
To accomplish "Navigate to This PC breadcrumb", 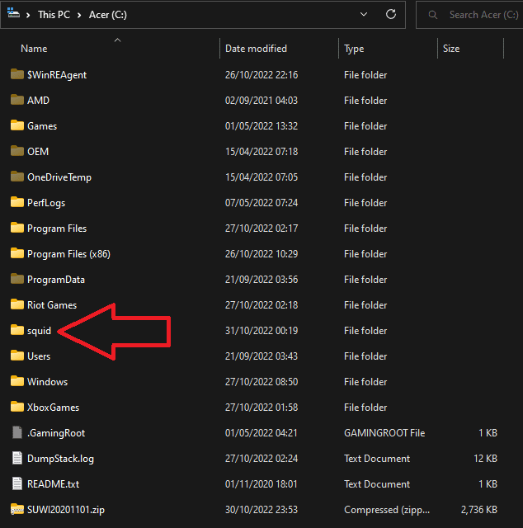I will coord(54,15).
